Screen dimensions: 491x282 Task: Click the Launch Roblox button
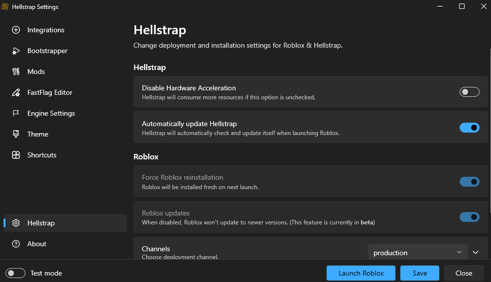coord(361,273)
